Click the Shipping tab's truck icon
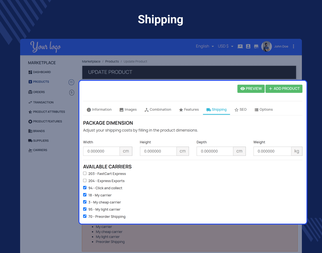Screen dimensions: 322x253 [209, 110]
